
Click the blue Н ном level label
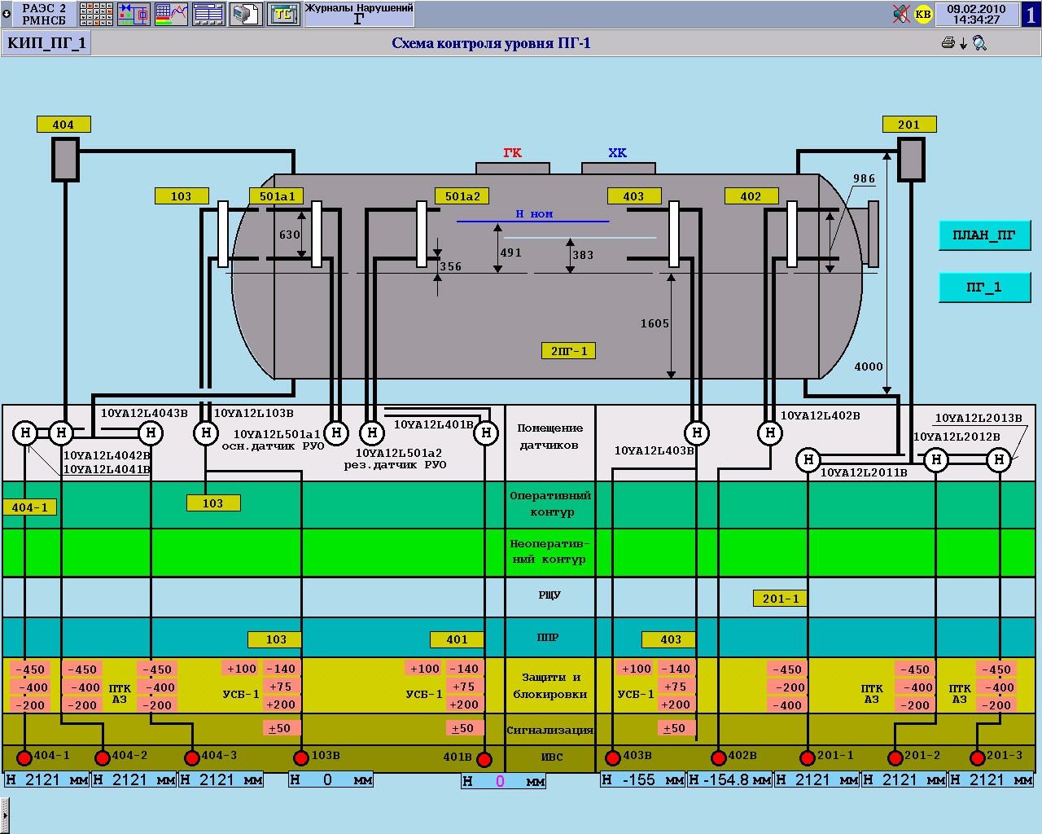535,214
